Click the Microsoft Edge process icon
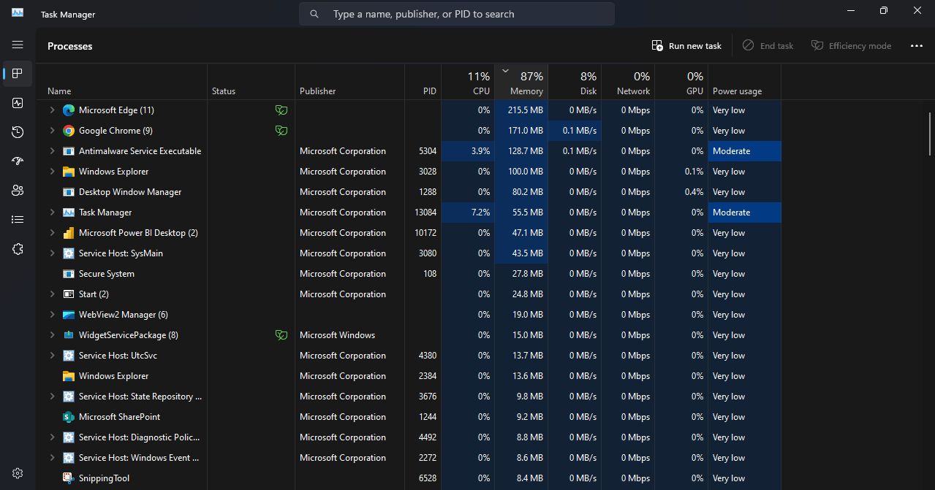935x490 pixels. coord(69,110)
